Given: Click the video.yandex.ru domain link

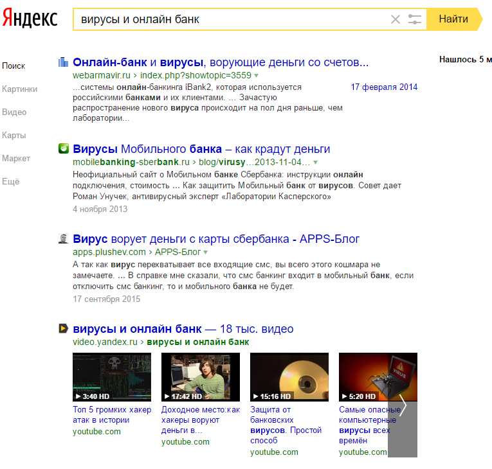Looking at the screenshot, I should point(105,342).
